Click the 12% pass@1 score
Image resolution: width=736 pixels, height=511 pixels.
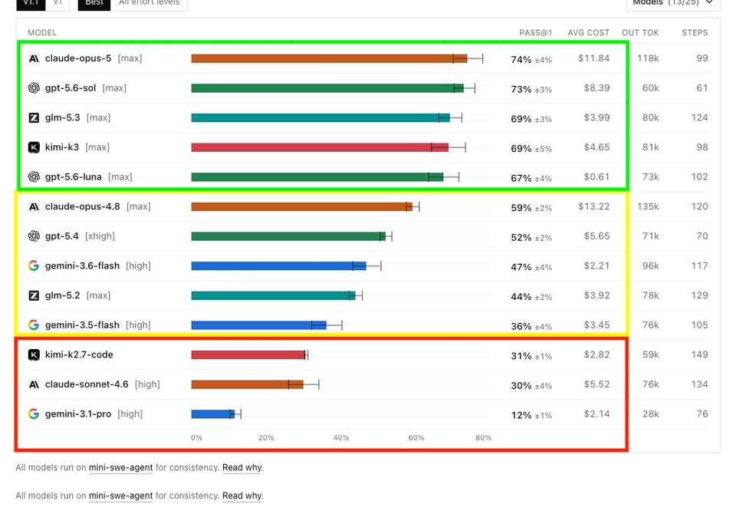[x=521, y=415]
